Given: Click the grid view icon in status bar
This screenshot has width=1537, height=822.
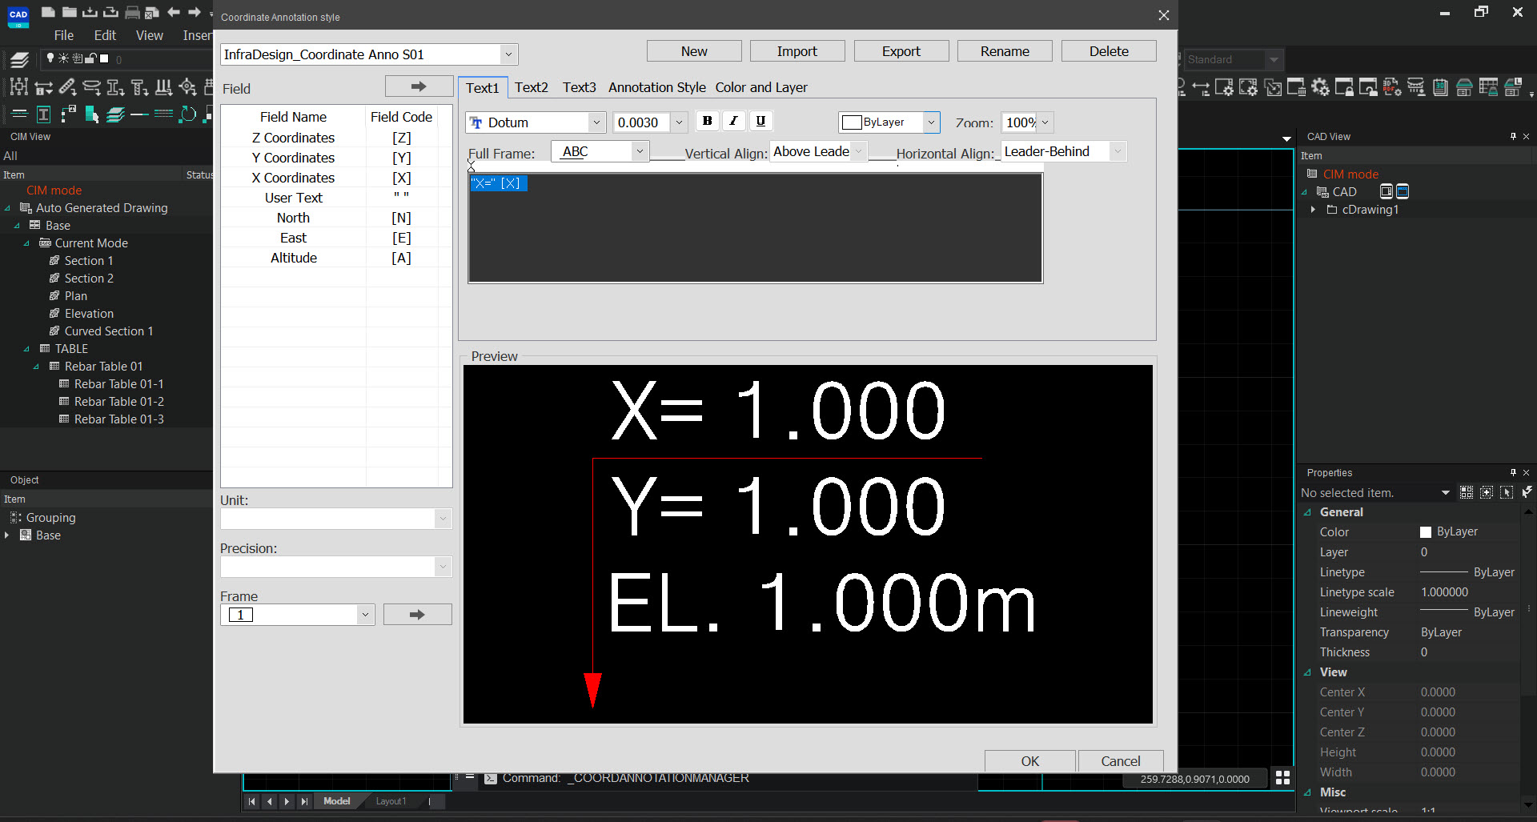Looking at the screenshot, I should tap(1282, 778).
